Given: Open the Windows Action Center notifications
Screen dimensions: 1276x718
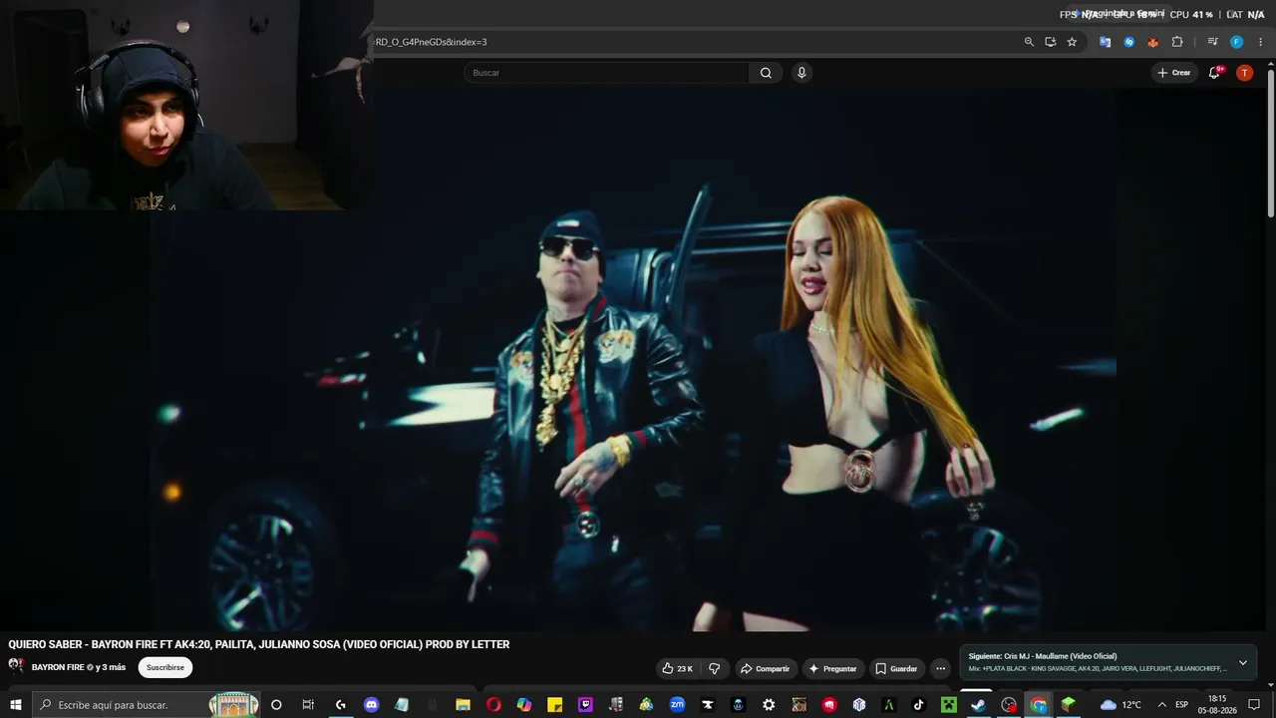Looking at the screenshot, I should coord(1254,705).
